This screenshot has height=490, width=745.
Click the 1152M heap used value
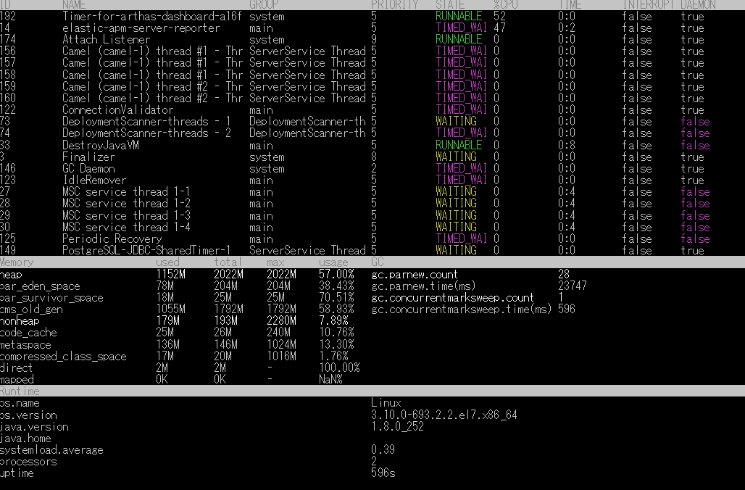(170, 274)
